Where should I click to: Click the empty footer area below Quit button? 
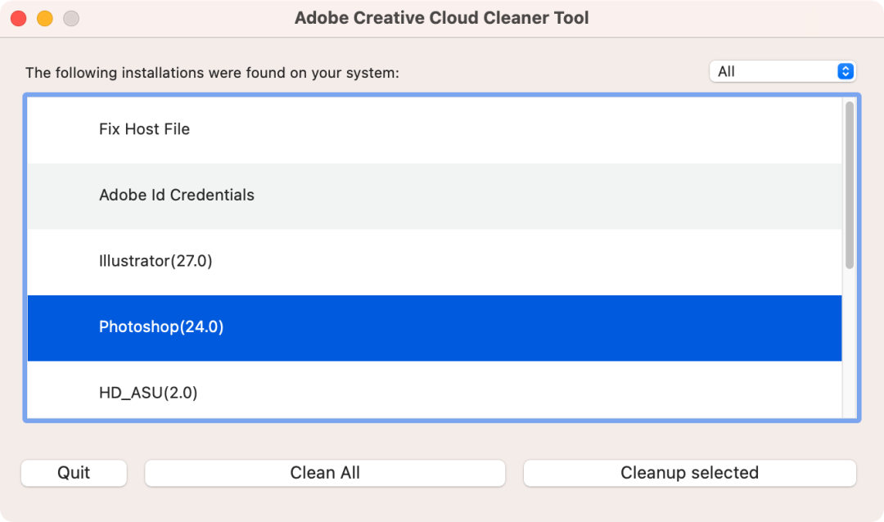click(x=74, y=503)
